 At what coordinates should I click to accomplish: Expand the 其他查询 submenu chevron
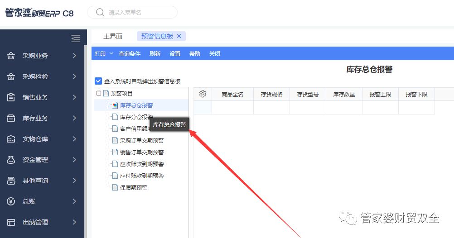pyautogui.click(x=74, y=181)
